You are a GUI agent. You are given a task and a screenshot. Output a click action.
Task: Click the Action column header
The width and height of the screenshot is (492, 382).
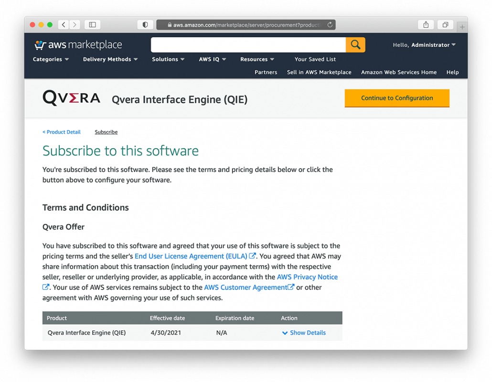[289, 318]
